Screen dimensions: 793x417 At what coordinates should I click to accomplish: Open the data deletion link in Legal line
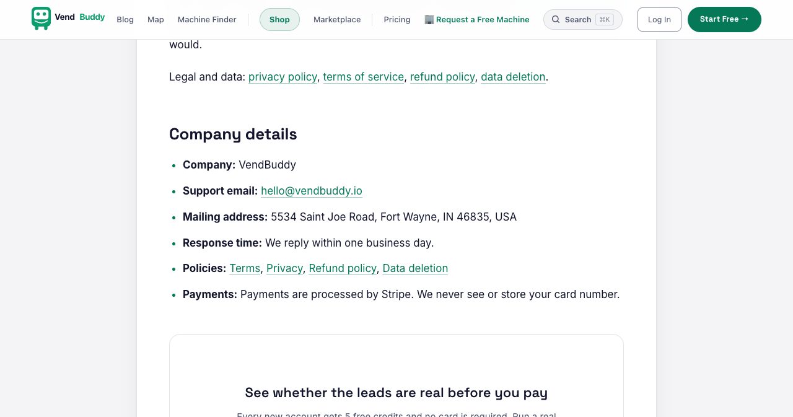pos(513,77)
